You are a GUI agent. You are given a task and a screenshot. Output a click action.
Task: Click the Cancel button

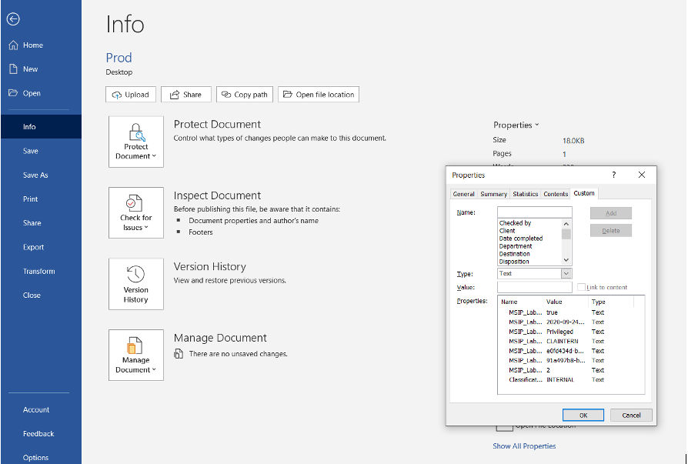point(631,415)
